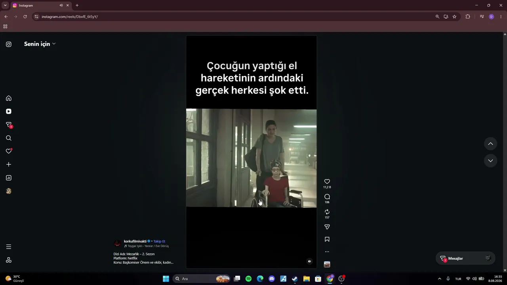Viewport: 507px width, 285px height.
Task: Click the Instagram logo in the sidebar
Action: point(9,44)
